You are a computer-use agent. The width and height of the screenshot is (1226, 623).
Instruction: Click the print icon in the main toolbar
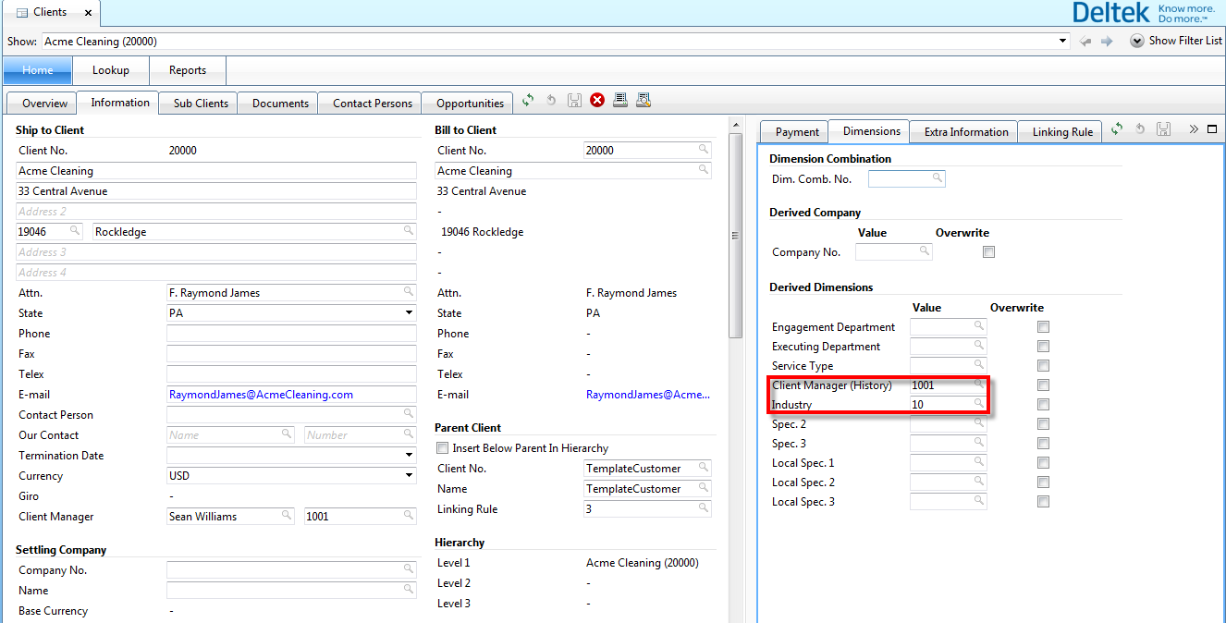(620, 101)
